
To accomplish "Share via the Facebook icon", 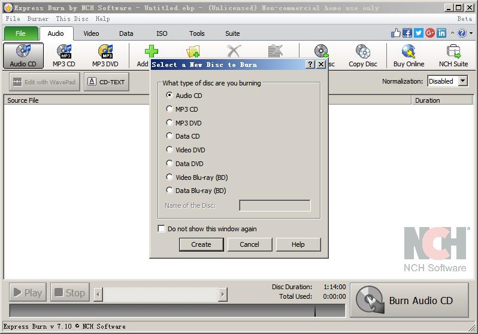I will coord(407,33).
